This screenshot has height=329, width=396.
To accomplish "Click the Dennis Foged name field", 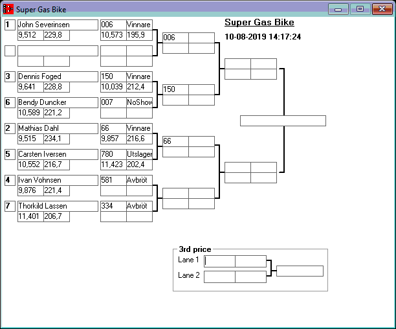I will click(57, 76).
